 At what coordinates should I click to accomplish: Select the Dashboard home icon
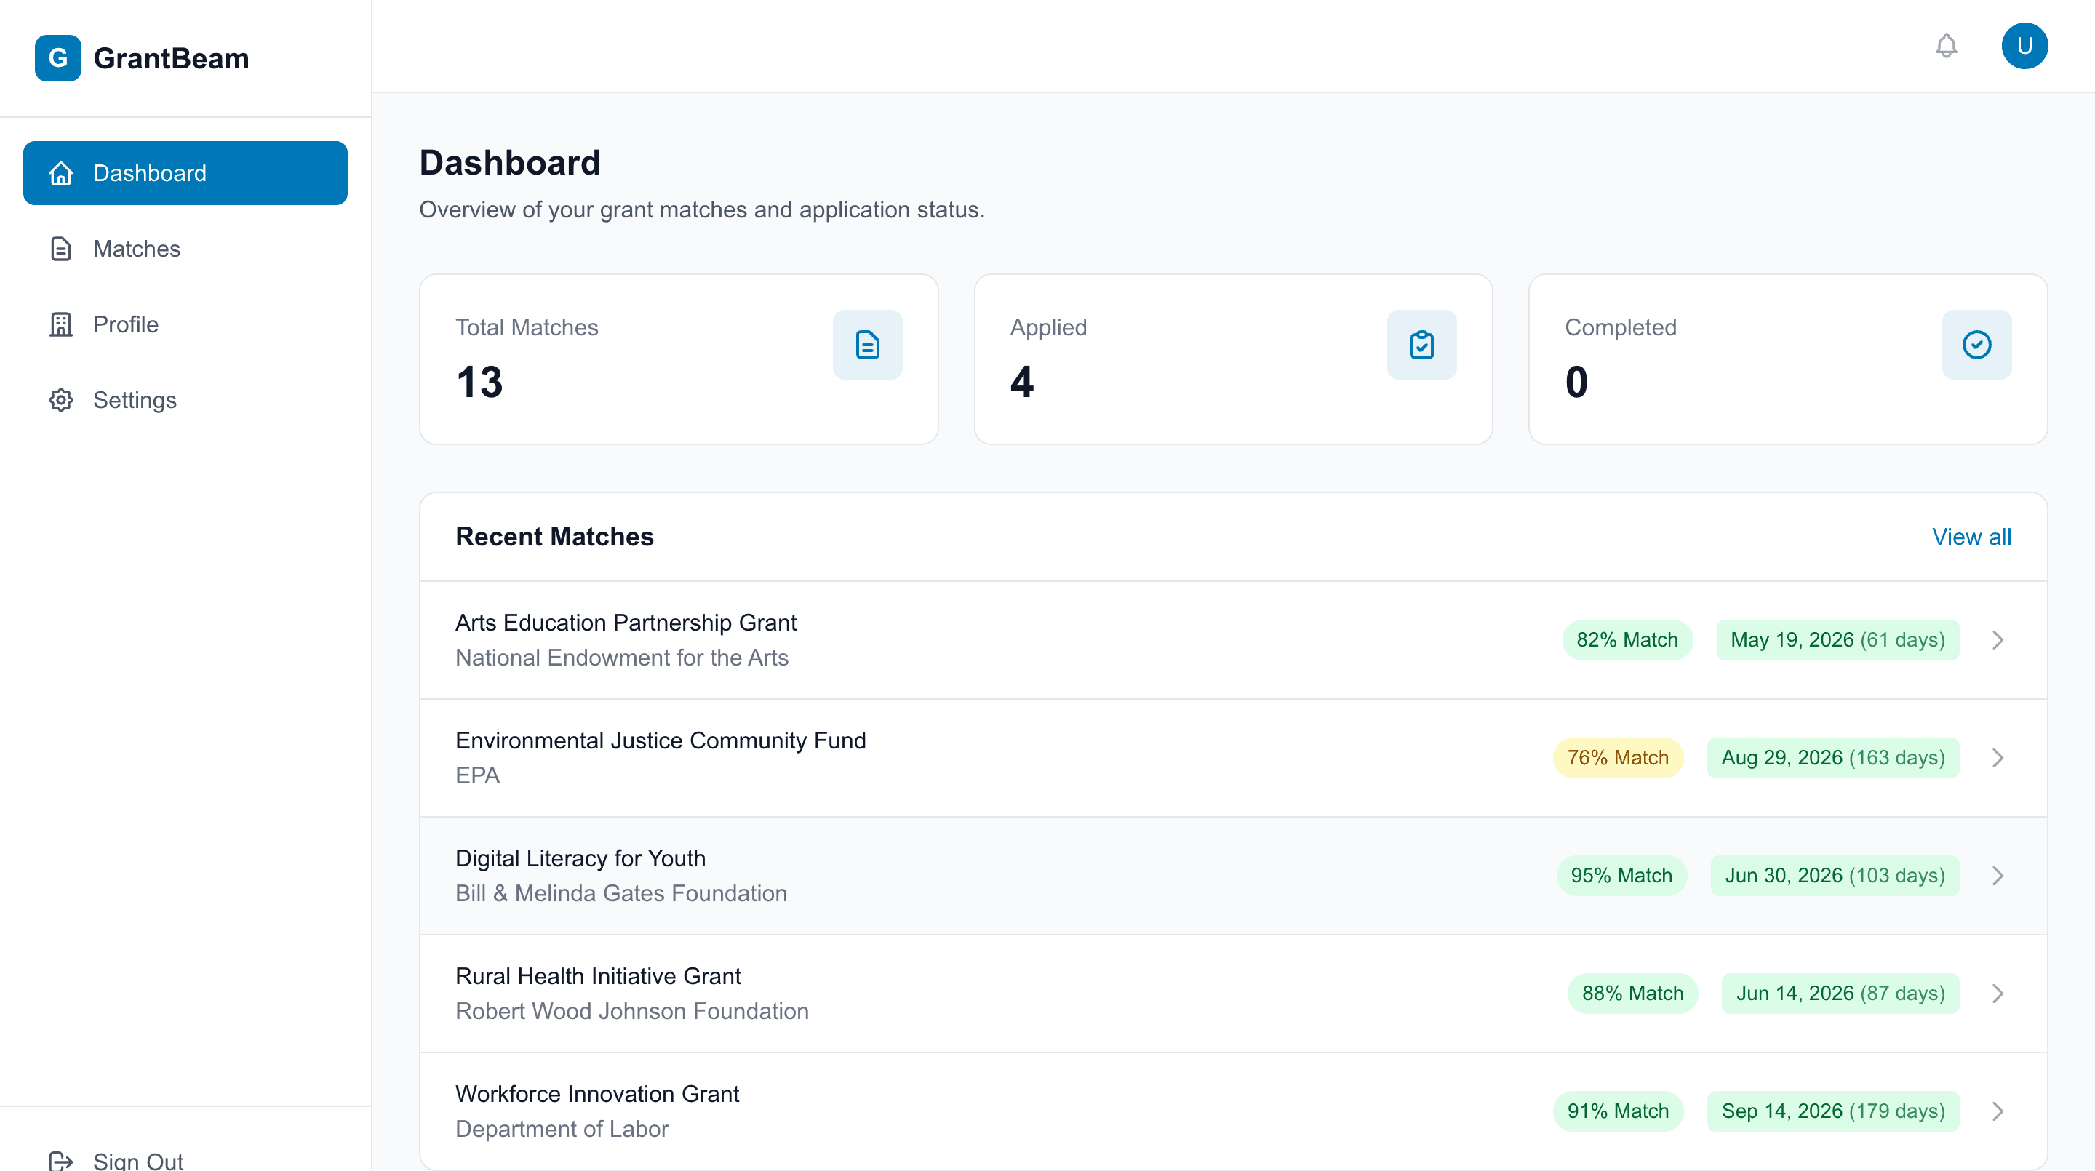[x=61, y=173]
